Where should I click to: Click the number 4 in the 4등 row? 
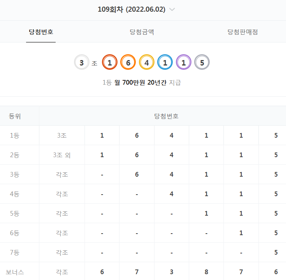[172, 194]
